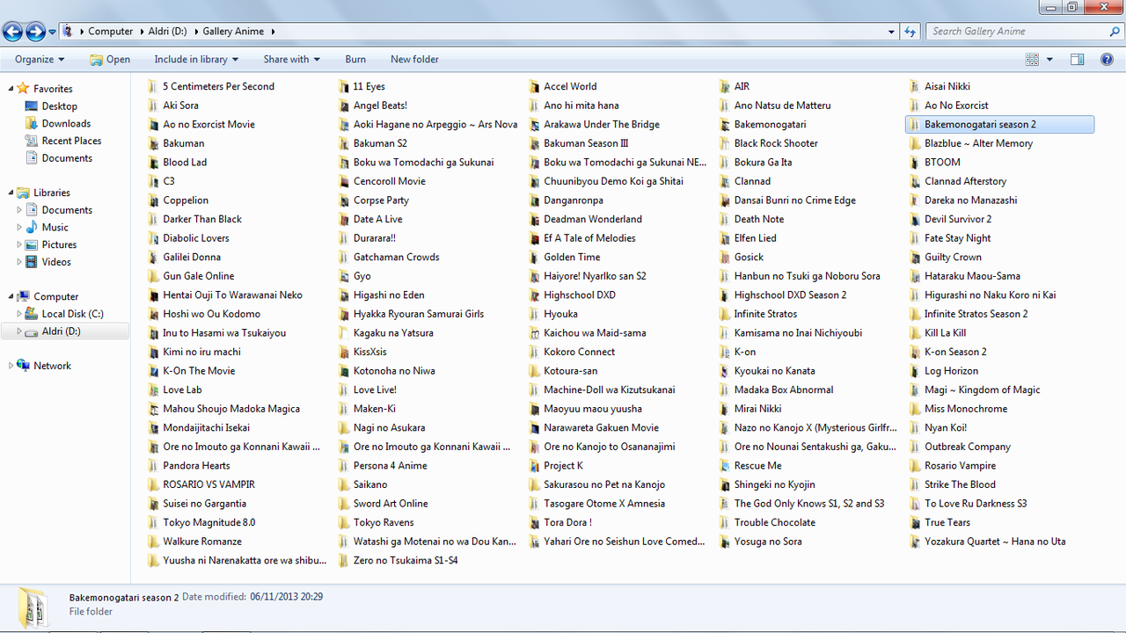
Task: Click the Clannad Afterstory folder name
Action: pos(965,181)
